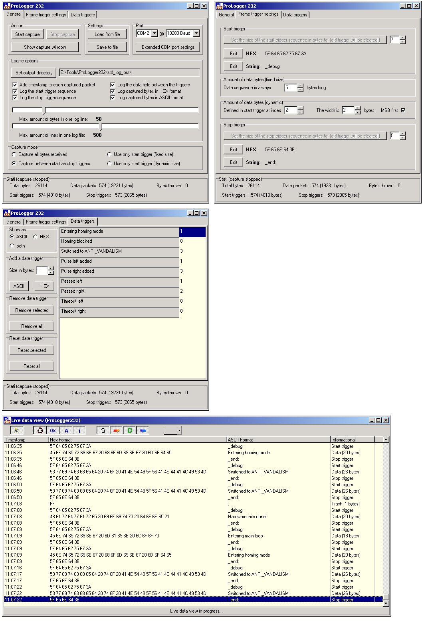Edit the start trigger HEX sequence
Image resolution: width=428 pixels, height=627 pixels.
(x=234, y=54)
